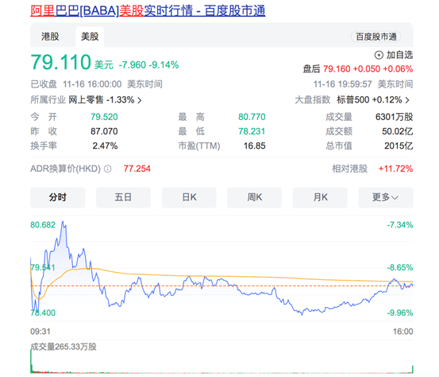
Task: Click the -9.96% chart axis label
Action: click(x=400, y=313)
